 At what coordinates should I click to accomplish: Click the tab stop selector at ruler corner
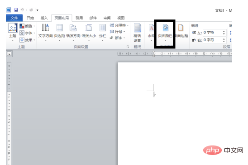pos(10,54)
